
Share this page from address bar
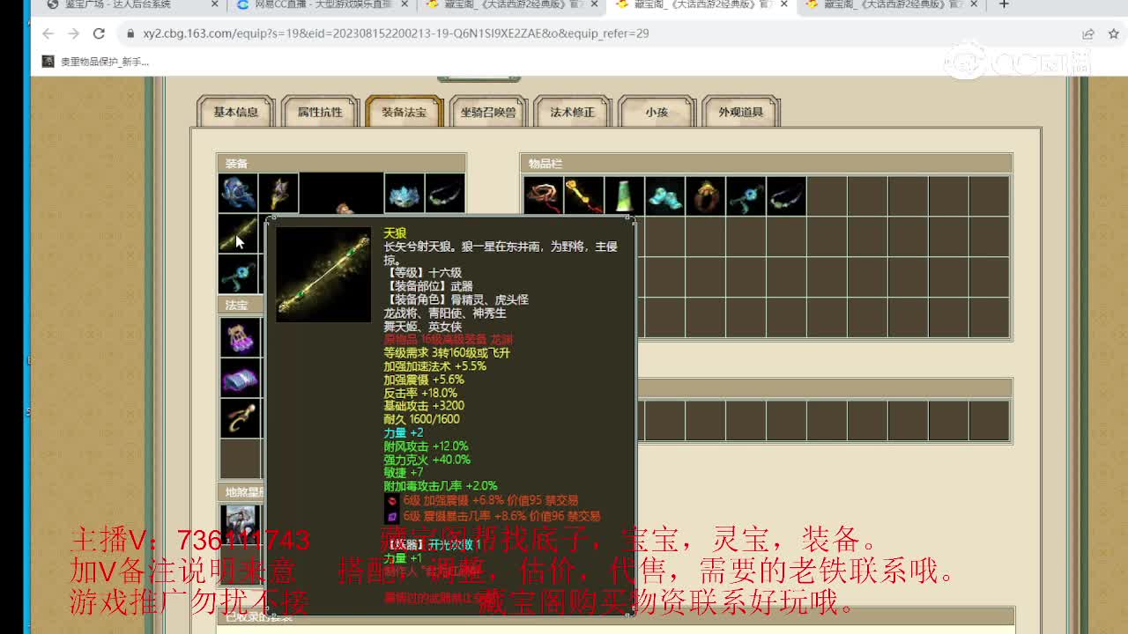click(x=1088, y=33)
